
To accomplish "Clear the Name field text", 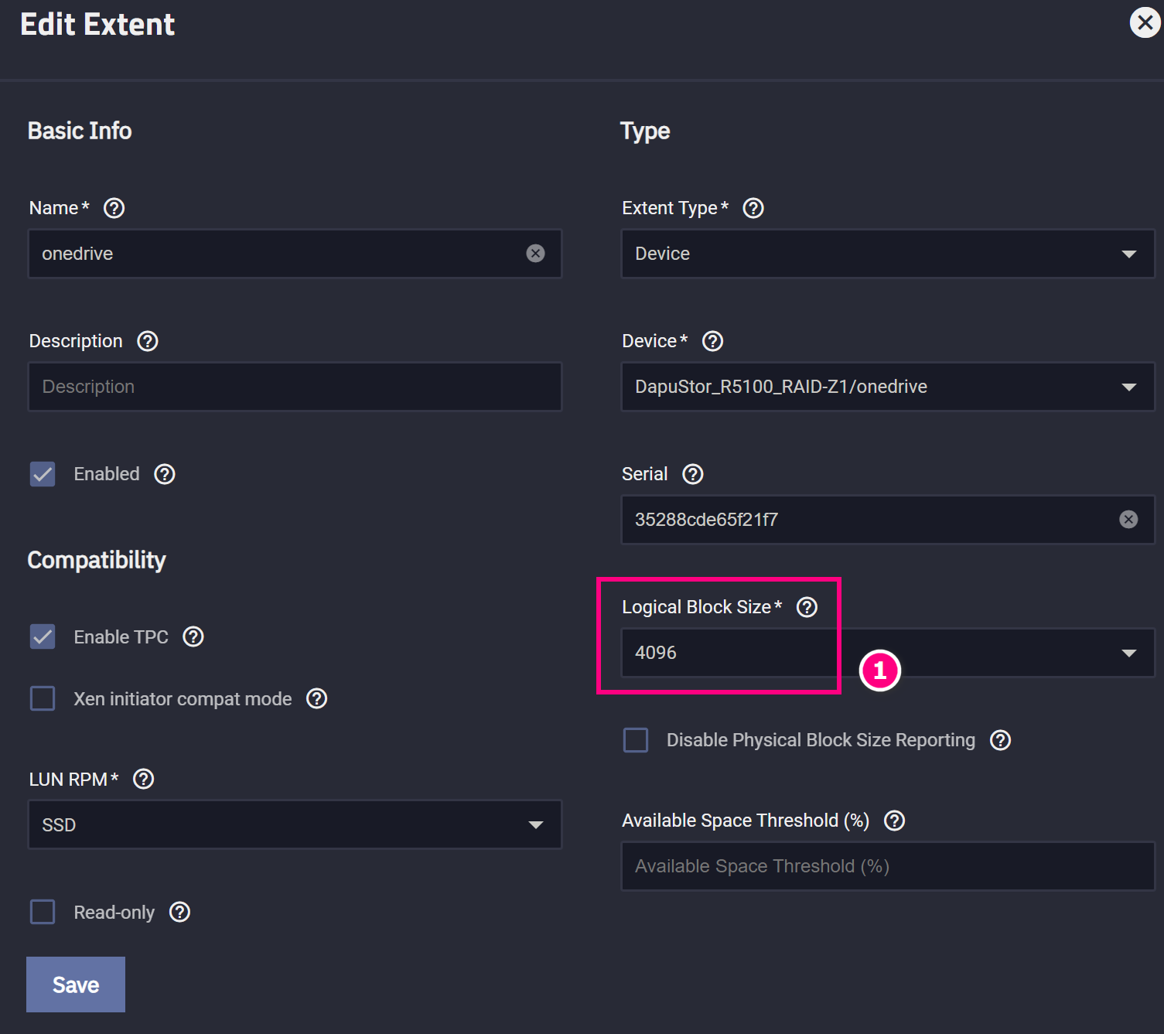I will click(x=535, y=254).
